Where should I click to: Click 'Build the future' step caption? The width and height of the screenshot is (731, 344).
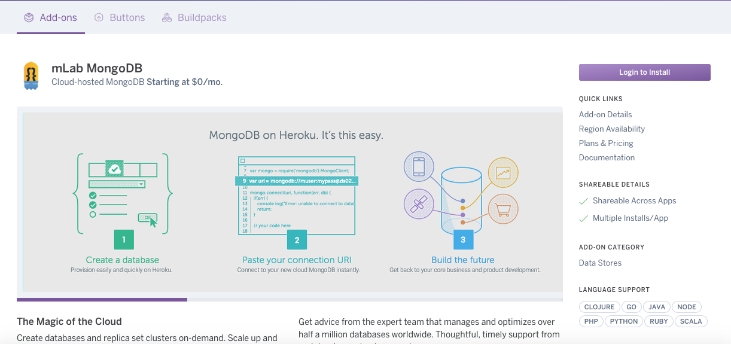[463, 260]
